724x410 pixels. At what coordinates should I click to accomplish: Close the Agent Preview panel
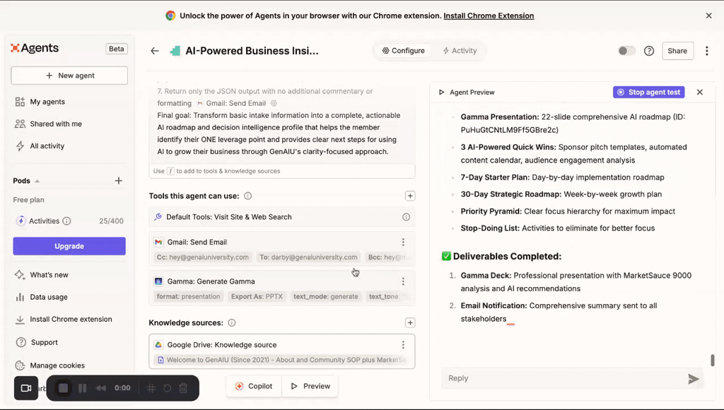point(699,93)
